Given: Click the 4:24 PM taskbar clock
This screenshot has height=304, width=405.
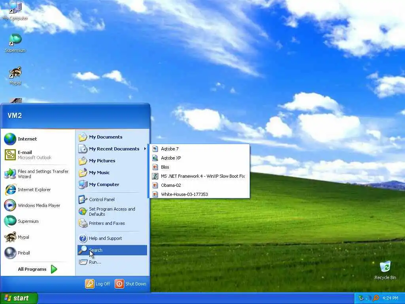Looking at the screenshot, I should click(390, 298).
